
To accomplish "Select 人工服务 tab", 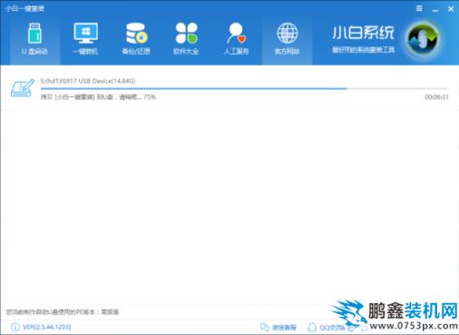I will click(x=237, y=39).
